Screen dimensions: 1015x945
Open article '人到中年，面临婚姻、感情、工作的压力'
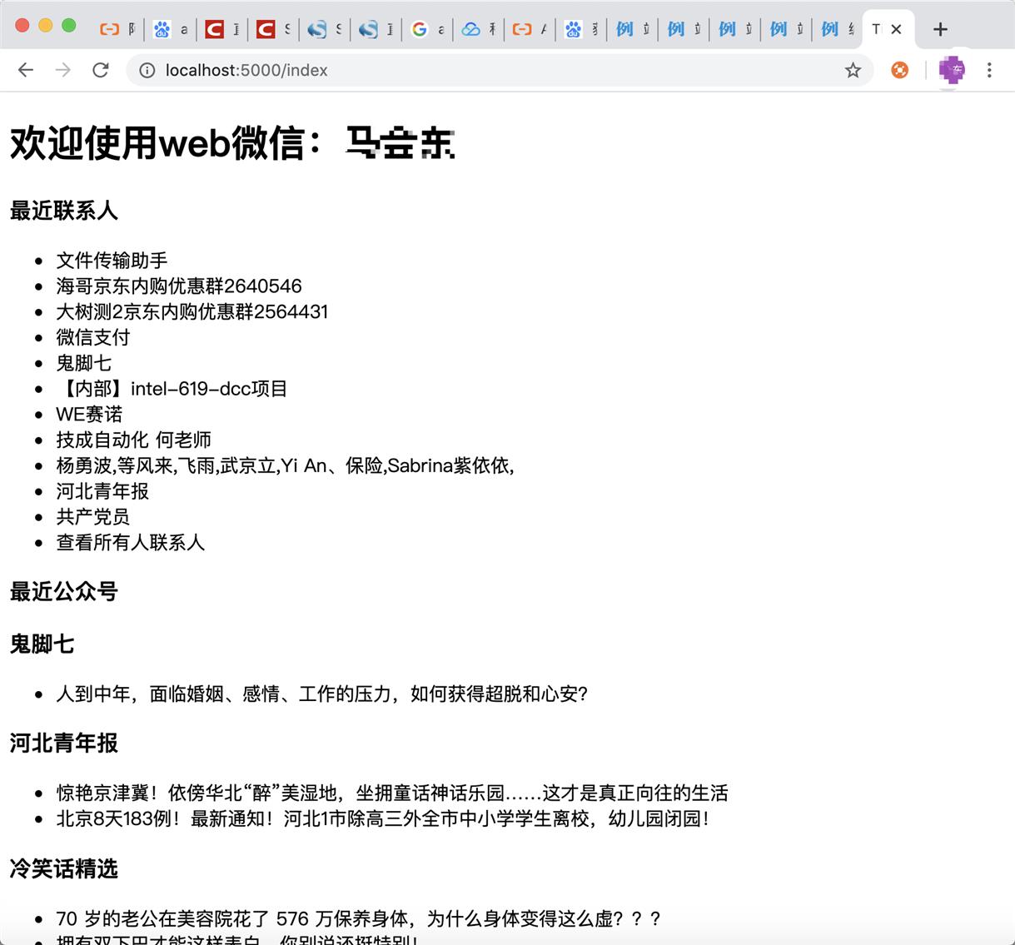pos(322,694)
